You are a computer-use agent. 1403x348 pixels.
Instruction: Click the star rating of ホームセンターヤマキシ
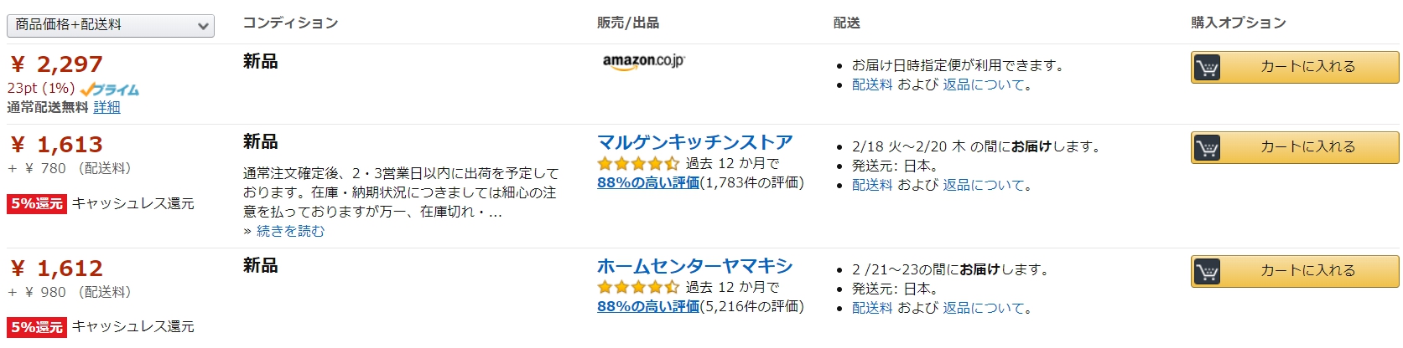coord(638,287)
